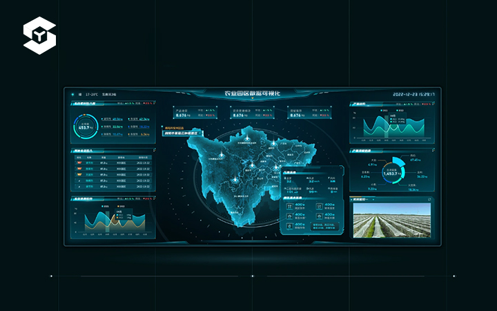The height and width of the screenshot is (311, 497).
Task: Click the 1,453.7 ring chart center
Action: click(x=393, y=172)
